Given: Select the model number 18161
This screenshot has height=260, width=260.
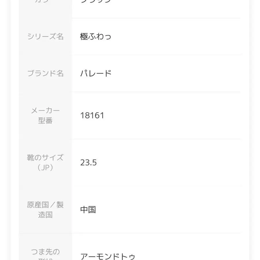Looking at the screenshot, I should [x=92, y=116].
